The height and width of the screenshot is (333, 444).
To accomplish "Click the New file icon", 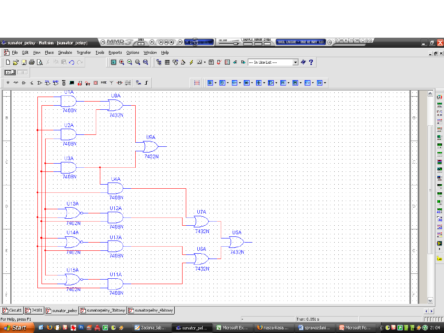I will (8, 62).
